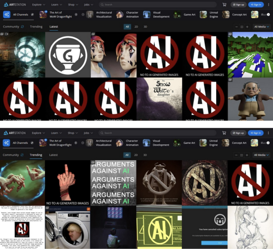Image resolution: width=273 pixels, height=249 pixels.
Task: Open the three-dot more menu in the upper window
Action: (x=268, y=5)
